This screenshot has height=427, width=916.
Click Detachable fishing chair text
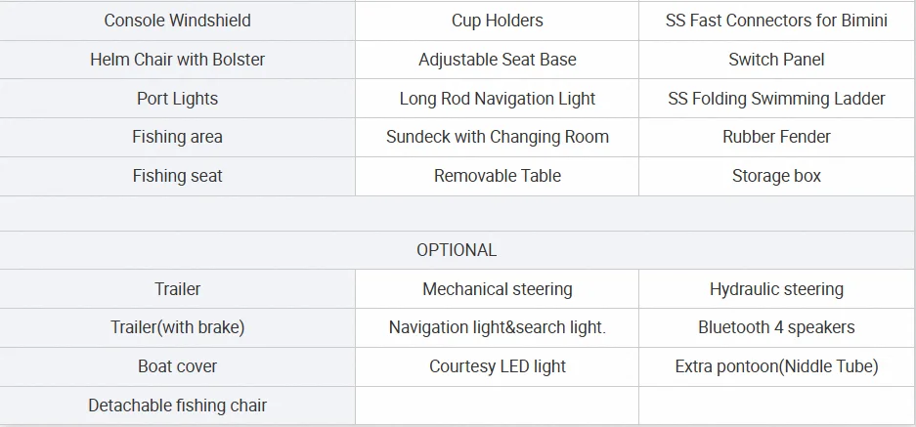coord(177,406)
